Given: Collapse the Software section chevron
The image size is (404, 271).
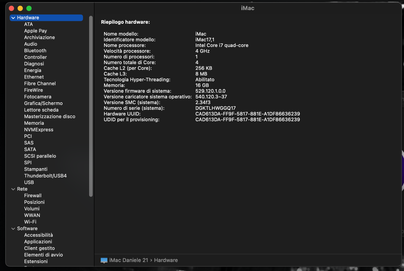Looking at the screenshot, I should [13, 229].
